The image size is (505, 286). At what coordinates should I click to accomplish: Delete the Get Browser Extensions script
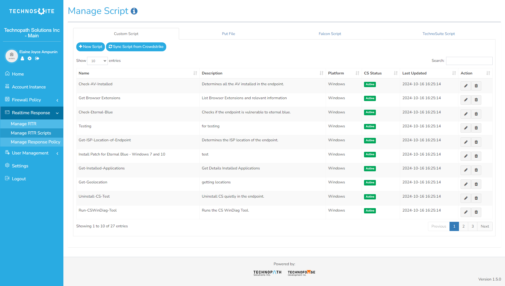pos(476,100)
